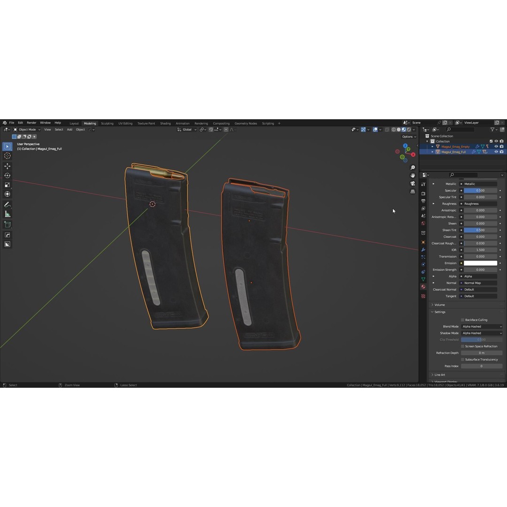This screenshot has width=507, height=507.
Task: Select the Transform tool
Action: pyautogui.click(x=7, y=194)
